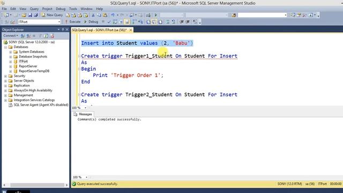Expand the Security folder
Viewport: 343px width, 193px height.
pyautogui.click(x=6, y=76)
